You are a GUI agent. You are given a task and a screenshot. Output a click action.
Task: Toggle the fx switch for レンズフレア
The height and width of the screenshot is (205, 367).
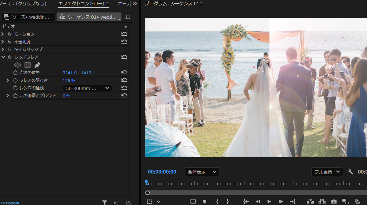coord(10,57)
